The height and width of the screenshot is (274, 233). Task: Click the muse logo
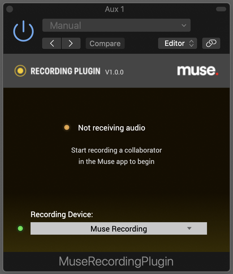[x=198, y=70]
